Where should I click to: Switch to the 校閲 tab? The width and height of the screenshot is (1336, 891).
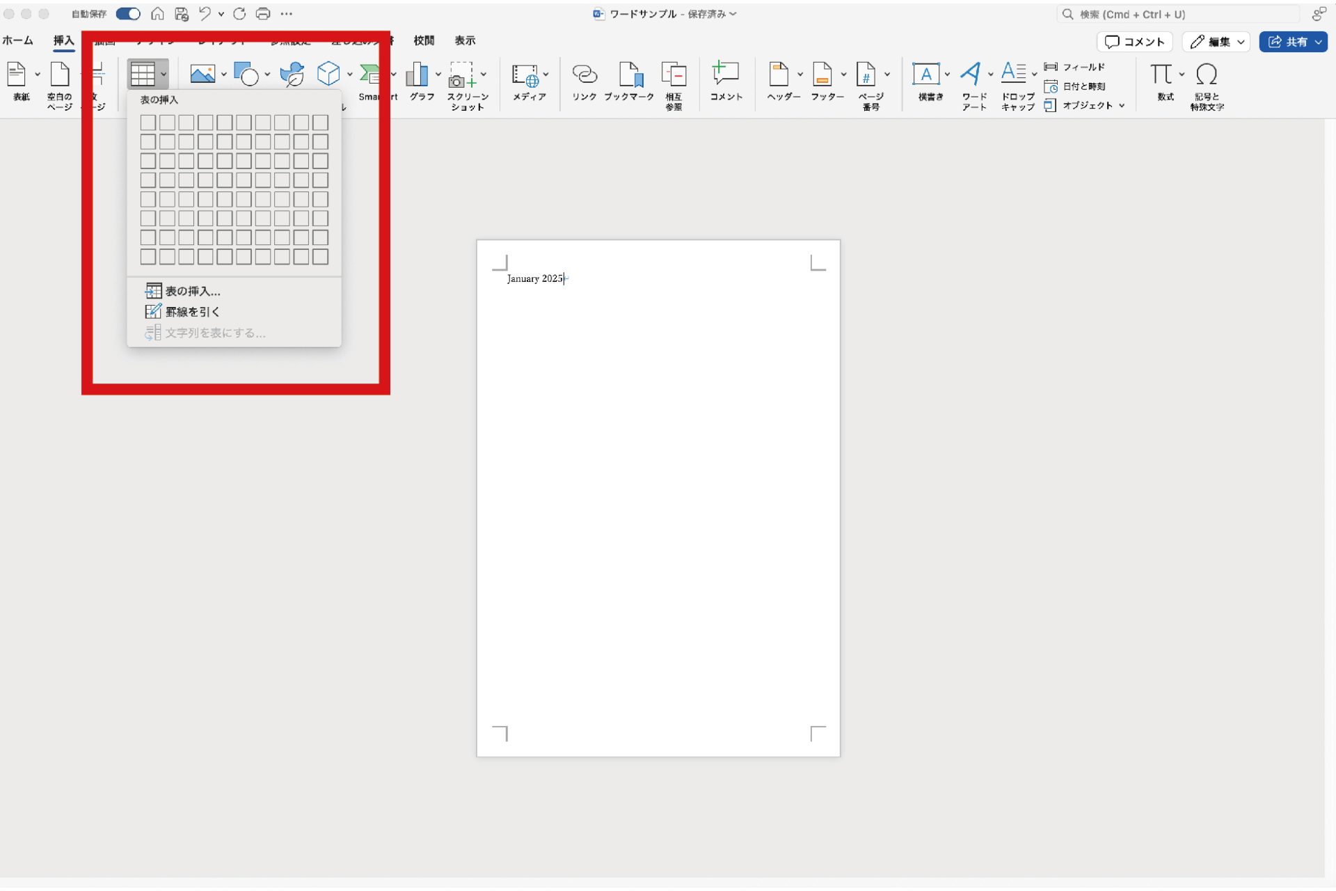(424, 40)
